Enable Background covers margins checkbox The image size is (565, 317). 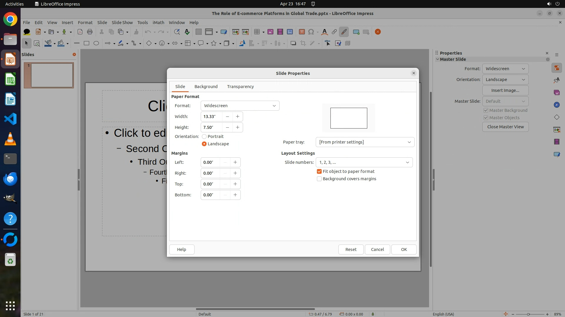click(319, 179)
